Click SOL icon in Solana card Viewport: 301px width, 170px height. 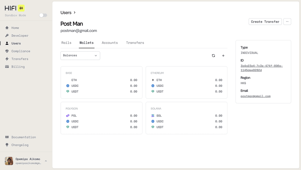(x=153, y=116)
